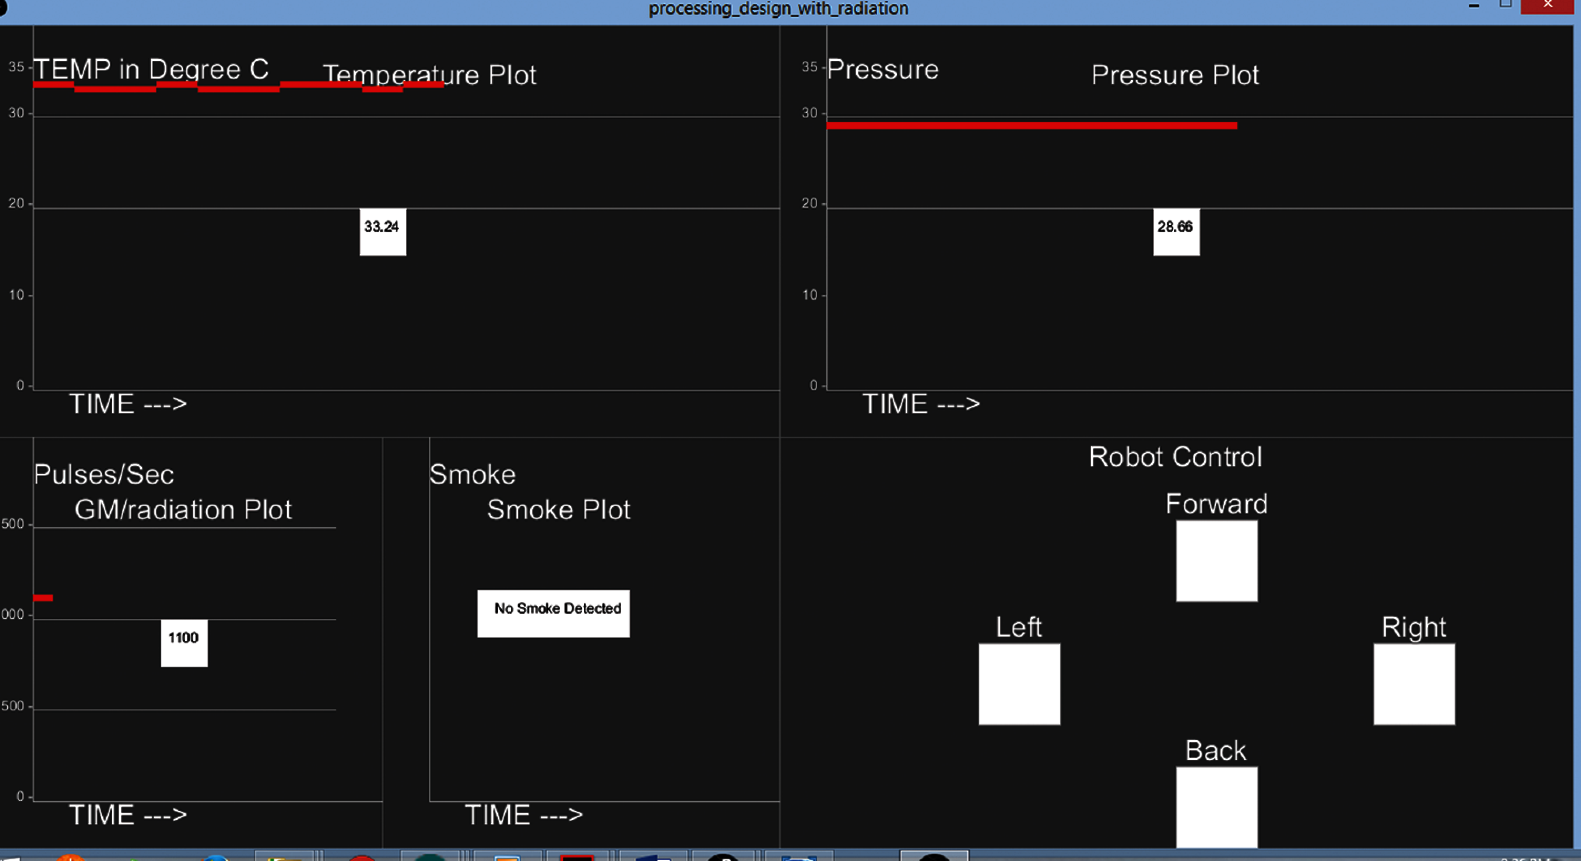Close the window with red X
The width and height of the screenshot is (1581, 861).
point(1547,6)
